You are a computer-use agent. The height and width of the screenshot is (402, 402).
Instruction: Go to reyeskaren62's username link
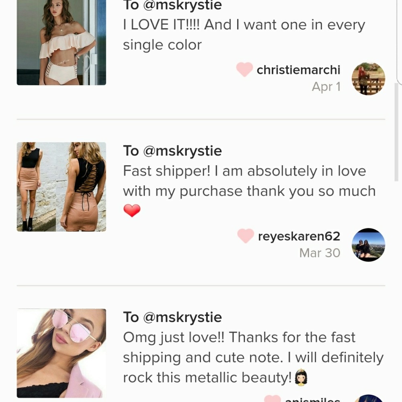pyautogui.click(x=299, y=236)
